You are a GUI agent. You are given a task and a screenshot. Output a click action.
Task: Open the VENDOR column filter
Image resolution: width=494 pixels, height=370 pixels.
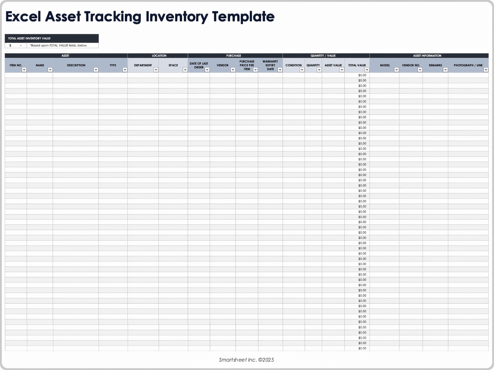[x=233, y=70]
